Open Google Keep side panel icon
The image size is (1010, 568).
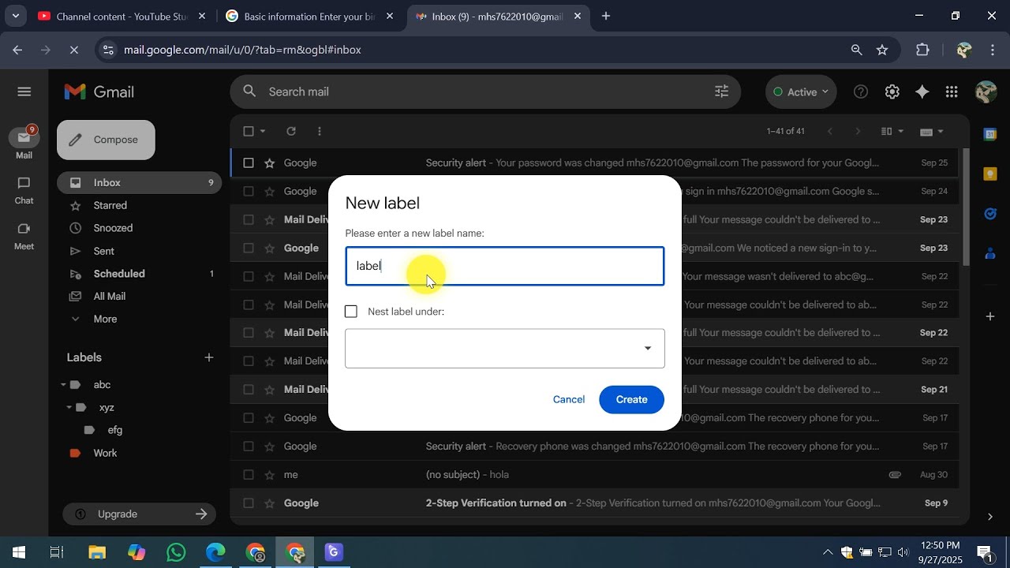[x=990, y=174]
